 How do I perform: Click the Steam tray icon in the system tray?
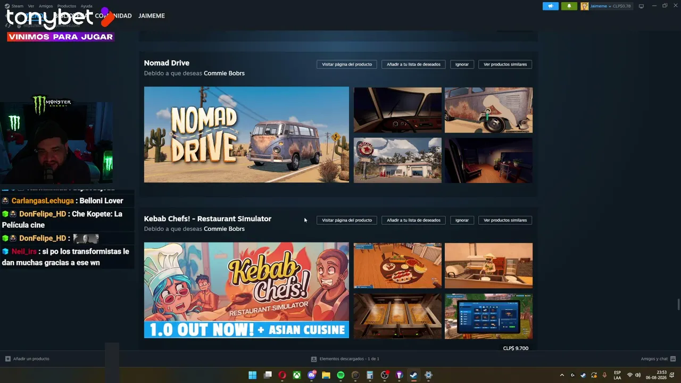coord(583,375)
